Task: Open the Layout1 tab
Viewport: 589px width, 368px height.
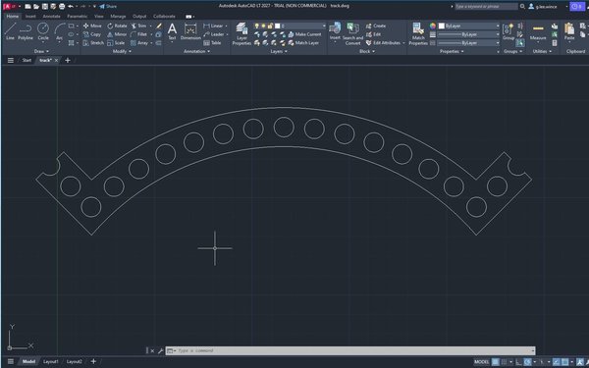Action: (x=51, y=361)
